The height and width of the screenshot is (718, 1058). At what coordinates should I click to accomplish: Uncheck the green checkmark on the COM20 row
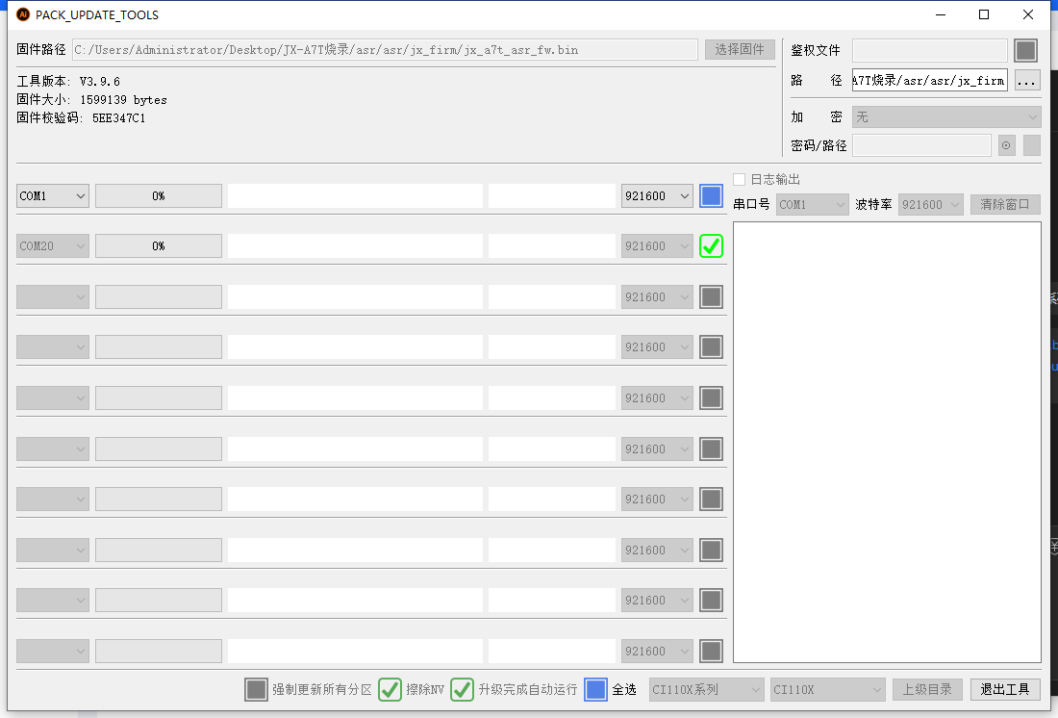pyautogui.click(x=711, y=246)
